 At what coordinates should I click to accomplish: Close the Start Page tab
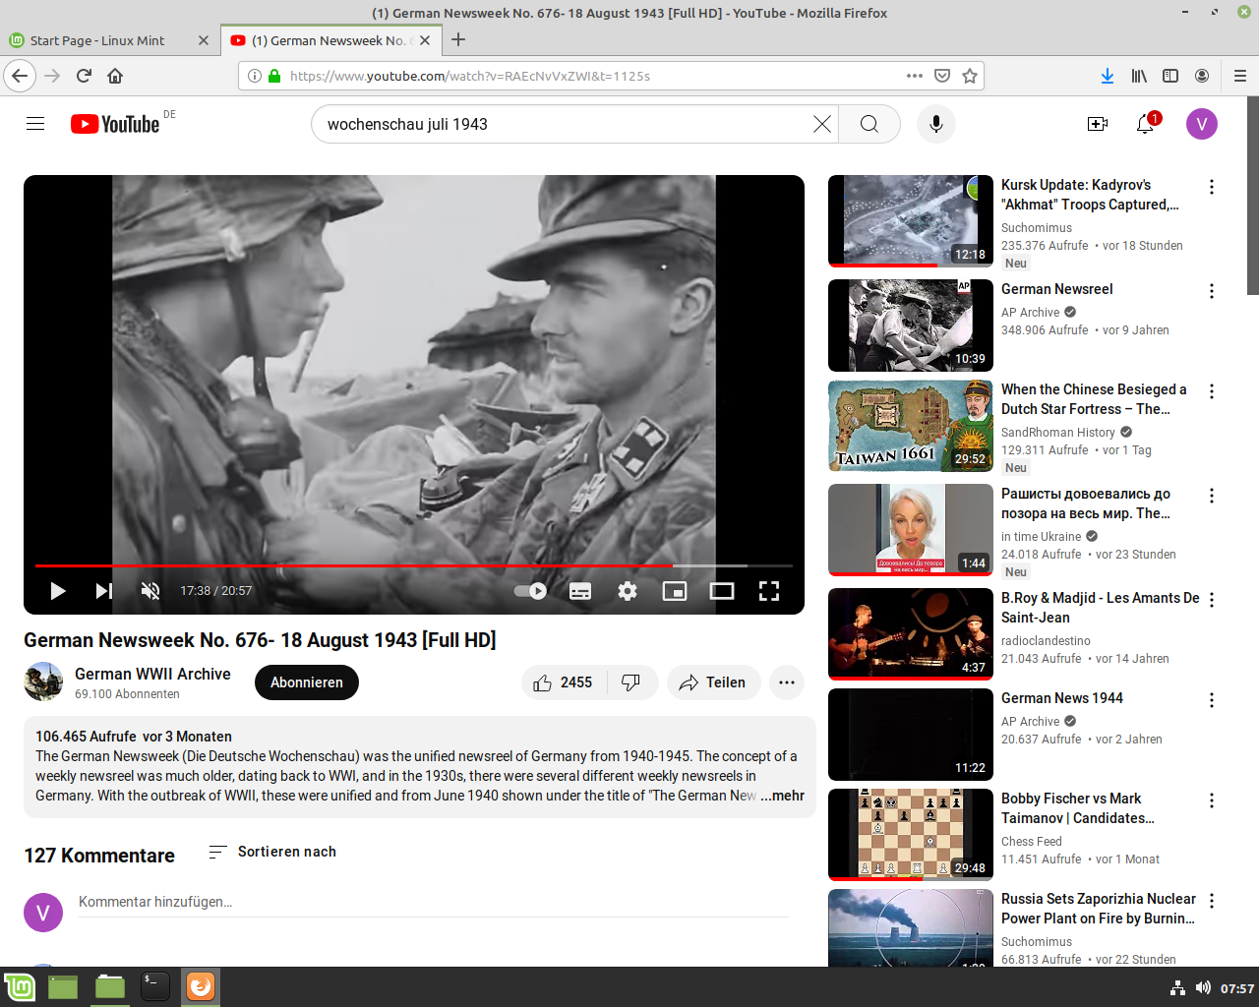tap(204, 40)
